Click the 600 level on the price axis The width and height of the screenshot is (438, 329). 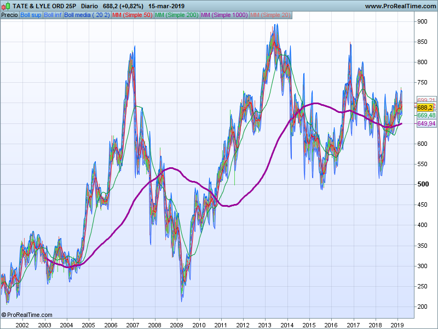(x=422, y=144)
